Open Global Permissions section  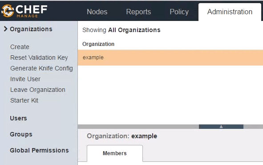pyautogui.click(x=39, y=150)
